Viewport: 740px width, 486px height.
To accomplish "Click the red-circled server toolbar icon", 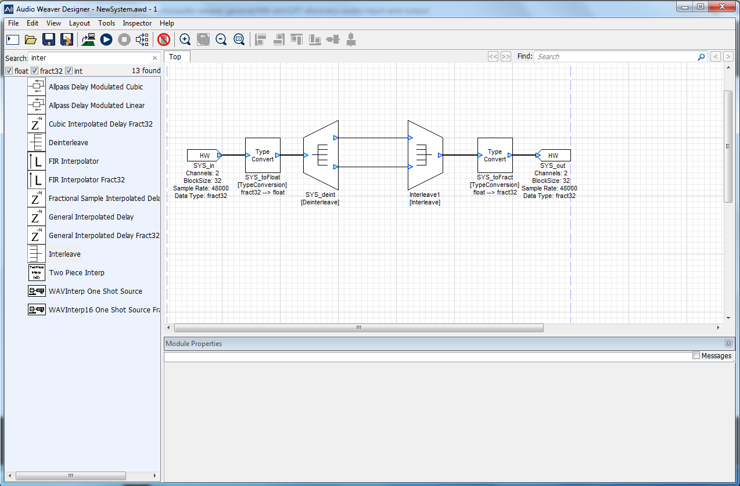I will pos(164,39).
